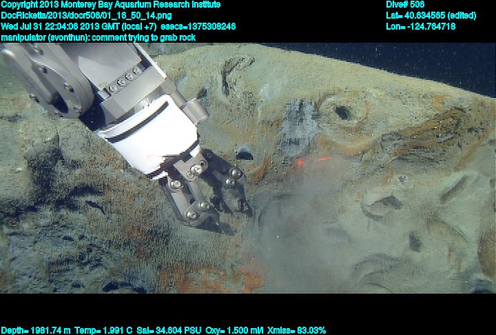The image size is (496, 335).
Task: Click the red laser dots on rock
Action: click(x=302, y=164)
